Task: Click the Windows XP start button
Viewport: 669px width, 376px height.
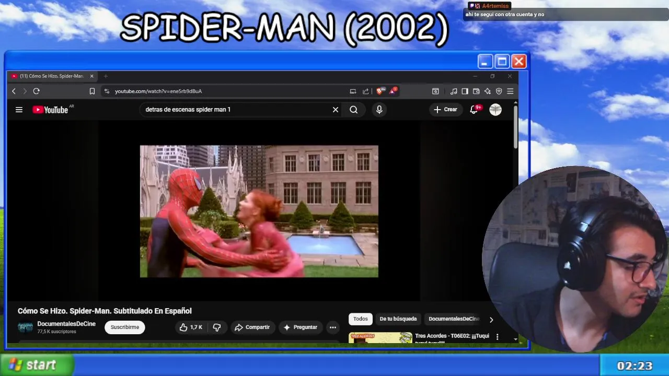Action: [36, 365]
